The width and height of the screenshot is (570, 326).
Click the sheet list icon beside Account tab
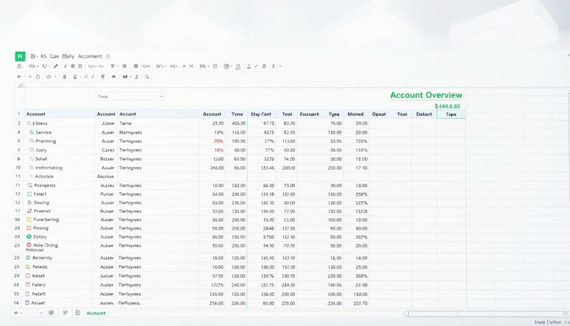pos(77,313)
